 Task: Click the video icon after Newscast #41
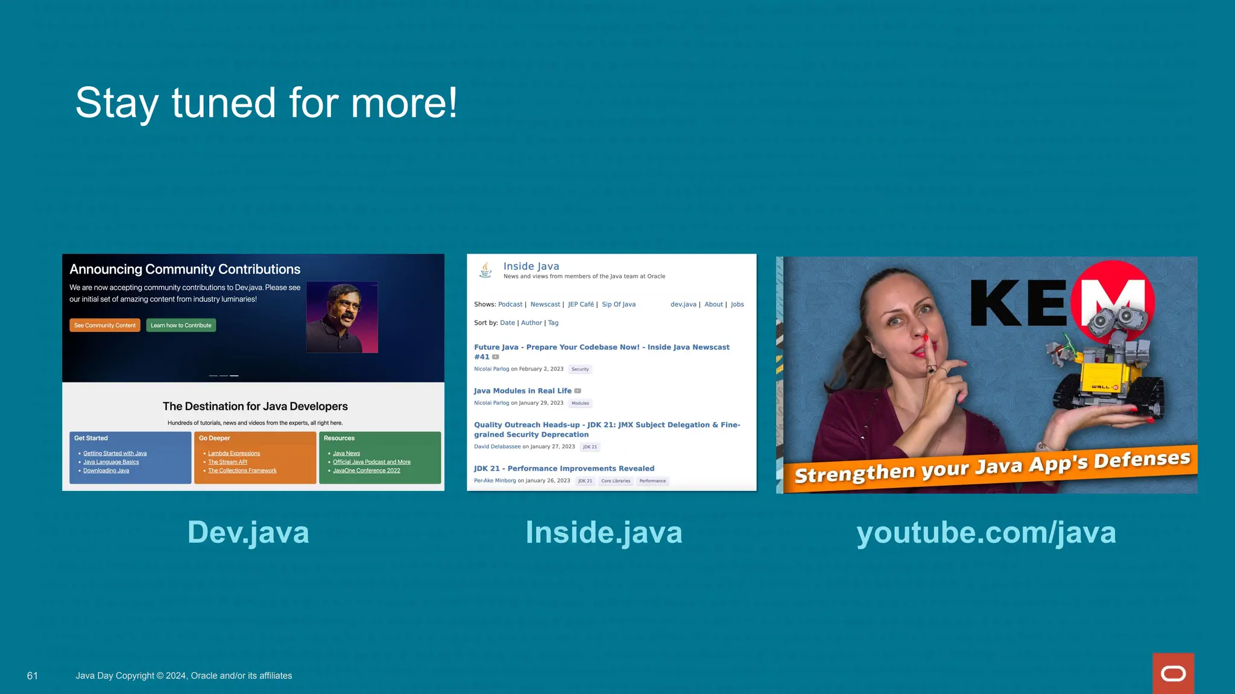tap(496, 357)
